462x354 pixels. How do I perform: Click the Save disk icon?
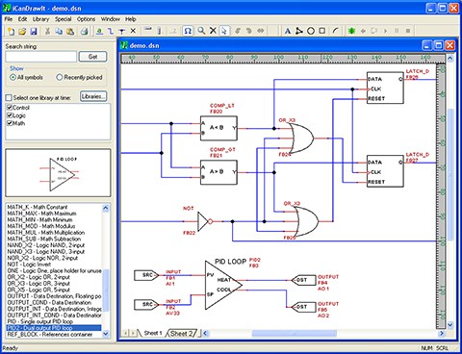[x=34, y=31]
